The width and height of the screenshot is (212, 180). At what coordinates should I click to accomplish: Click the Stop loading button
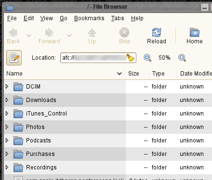click(x=124, y=36)
